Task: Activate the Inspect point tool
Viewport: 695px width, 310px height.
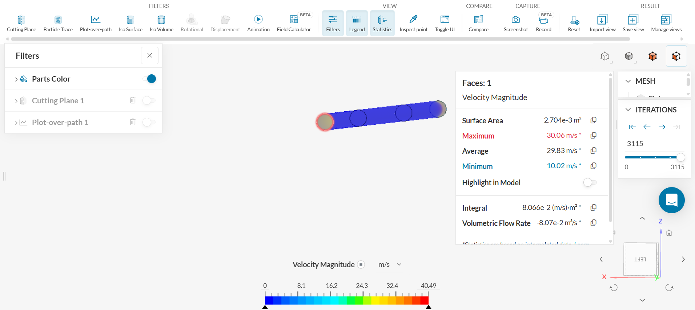Action: point(414,23)
